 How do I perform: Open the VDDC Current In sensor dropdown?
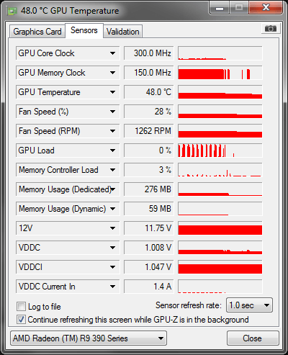112,287
